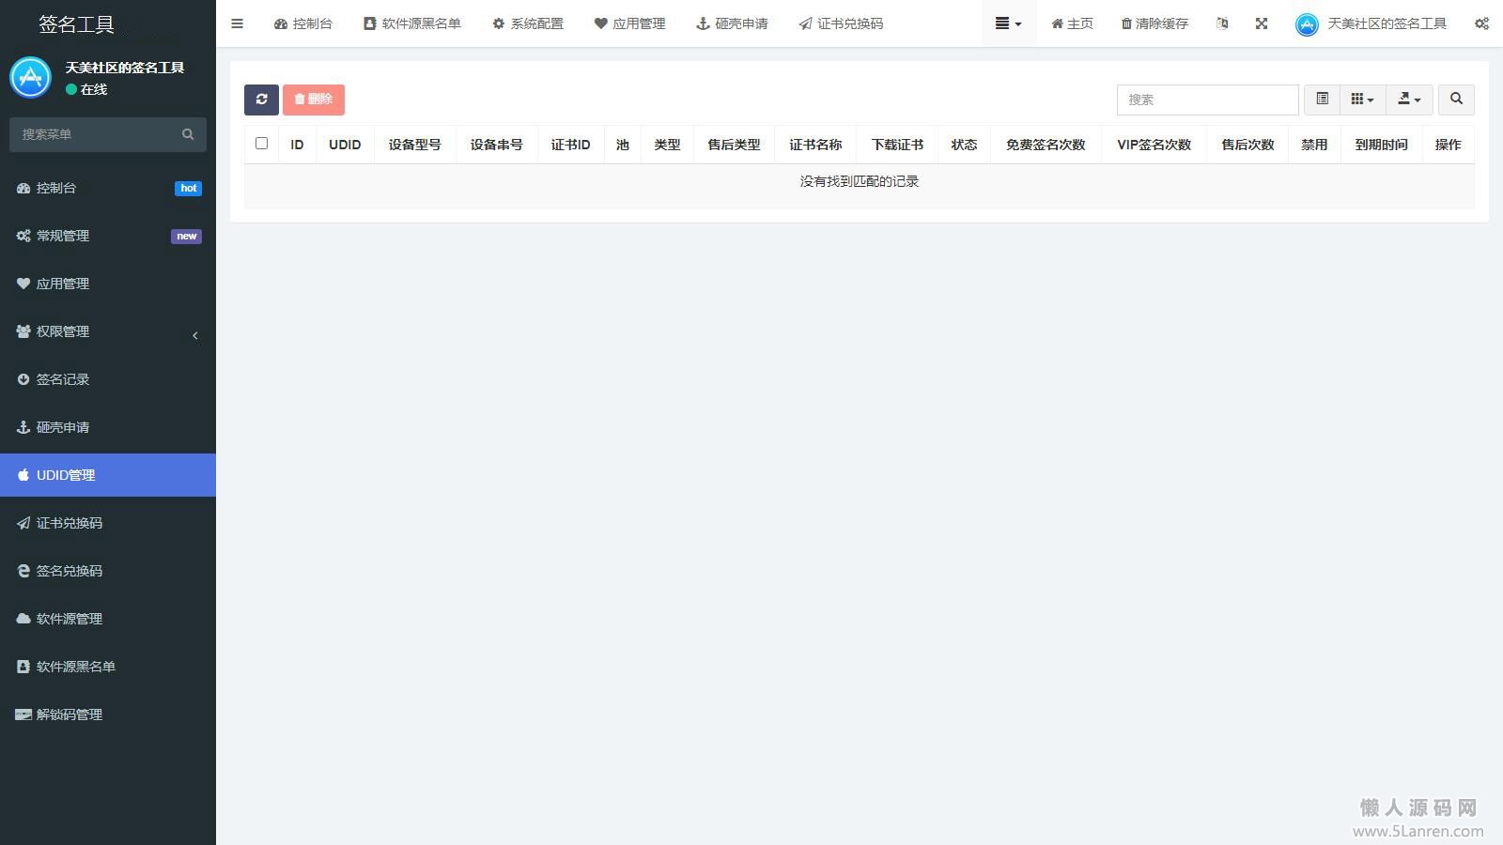Open 解锁码管理 in the sidebar
This screenshot has height=845, width=1503.
(108, 714)
